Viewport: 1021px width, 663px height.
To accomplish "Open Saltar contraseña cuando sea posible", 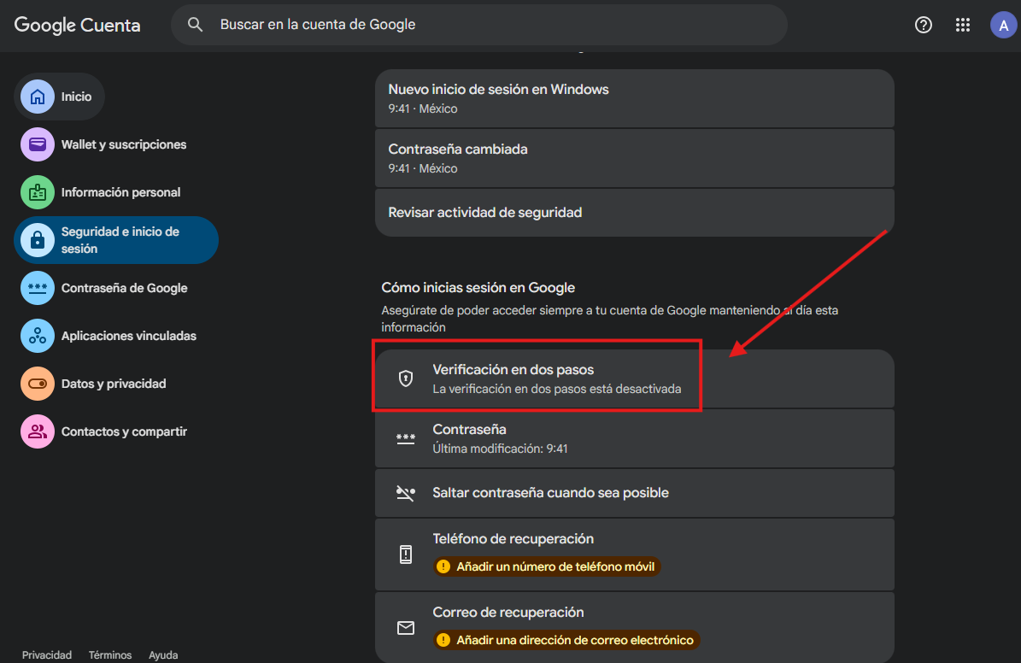I will pyautogui.click(x=634, y=493).
